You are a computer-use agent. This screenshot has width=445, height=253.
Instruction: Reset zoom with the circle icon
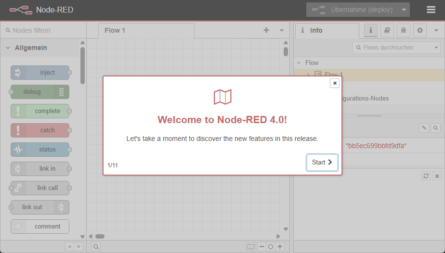coord(271,247)
